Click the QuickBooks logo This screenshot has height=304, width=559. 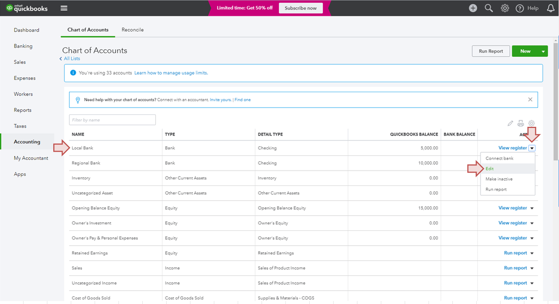pos(27,8)
